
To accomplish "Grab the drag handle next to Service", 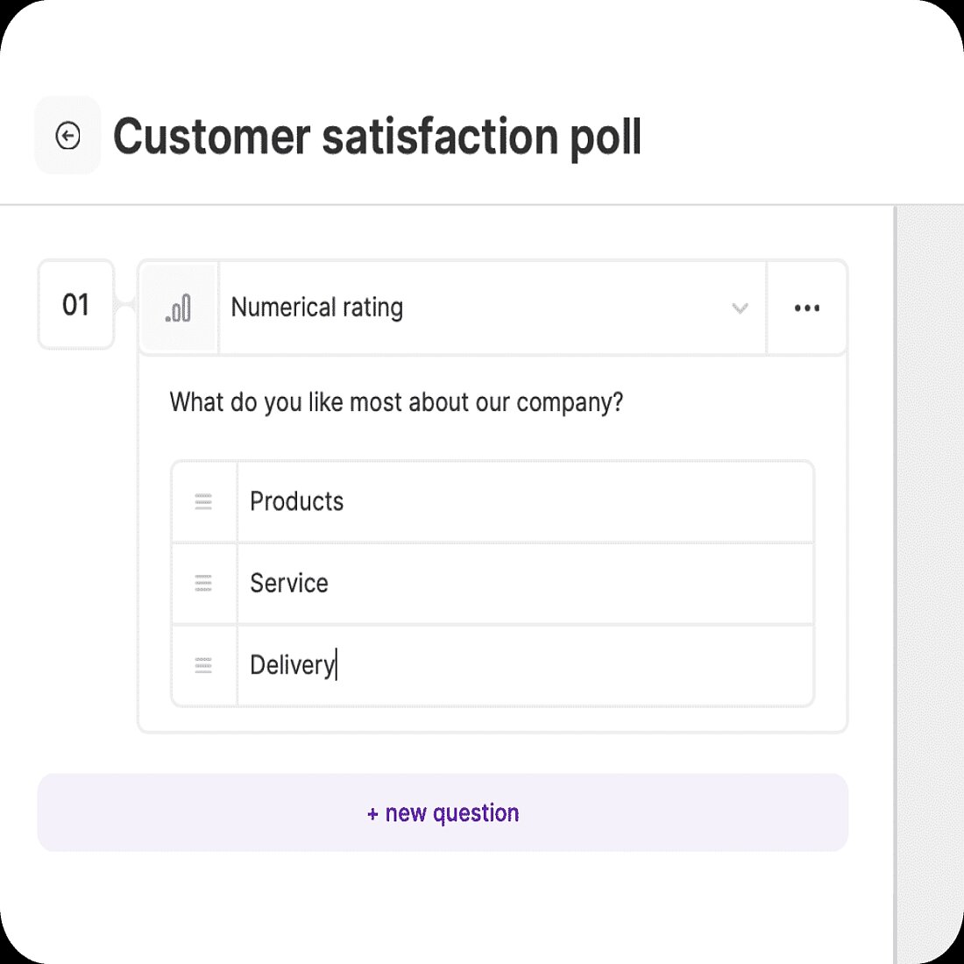I will tap(203, 584).
